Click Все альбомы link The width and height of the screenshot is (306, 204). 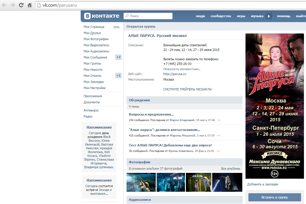click(231, 168)
